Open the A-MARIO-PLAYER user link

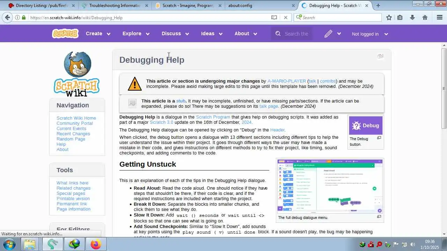click(286, 81)
